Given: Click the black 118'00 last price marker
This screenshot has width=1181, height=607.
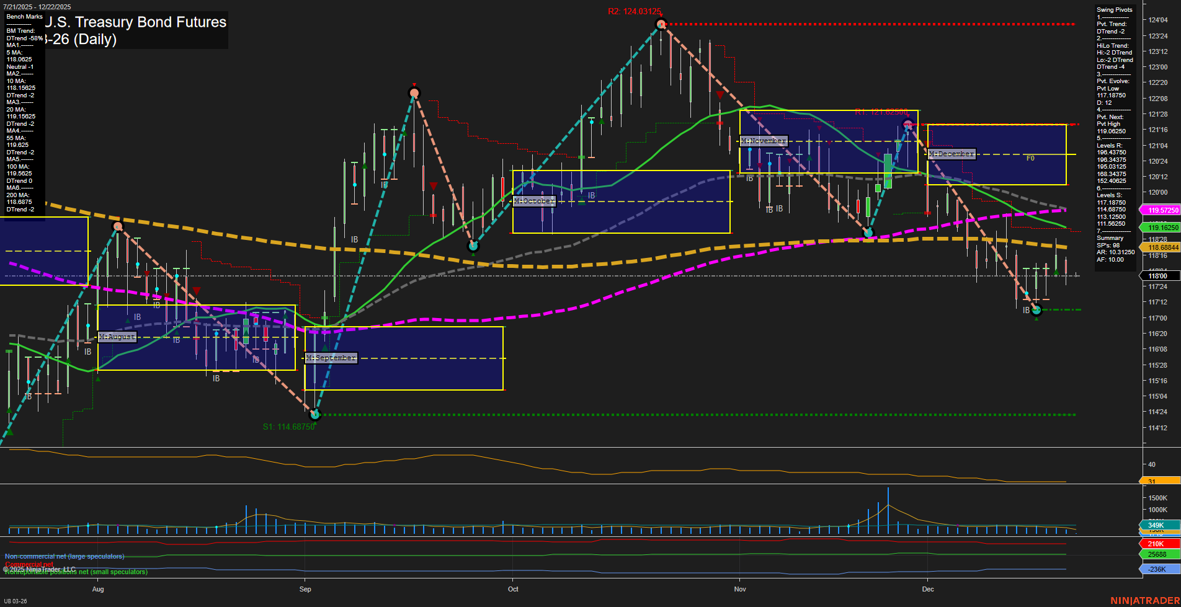Looking at the screenshot, I should 1157,275.
